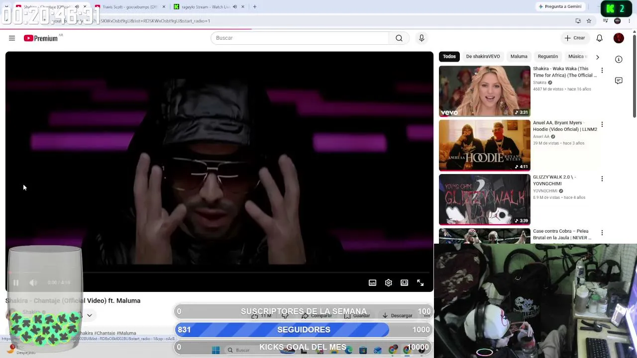
Task: Open the YouTube guide hamburger menu
Action: (12, 38)
